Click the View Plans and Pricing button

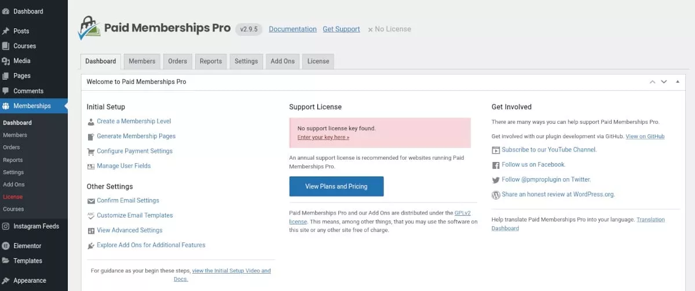pyautogui.click(x=336, y=186)
